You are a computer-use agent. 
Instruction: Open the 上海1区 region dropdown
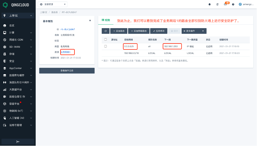point(18,15)
